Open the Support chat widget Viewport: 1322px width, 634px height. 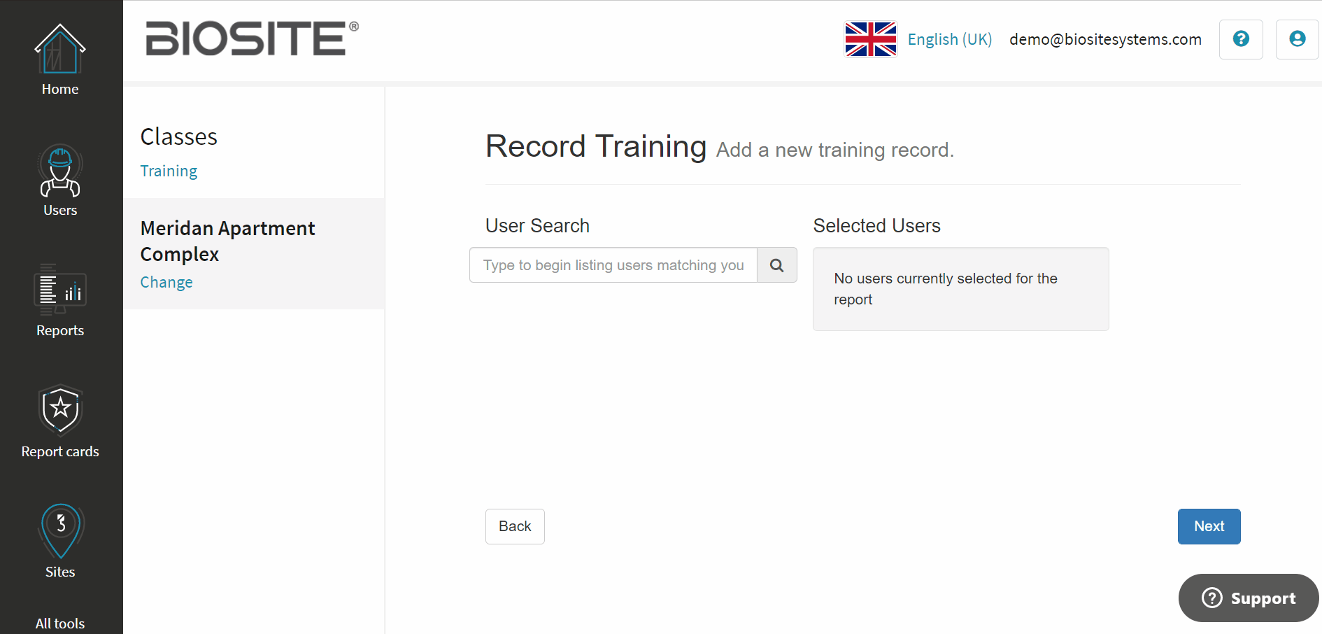[1249, 598]
